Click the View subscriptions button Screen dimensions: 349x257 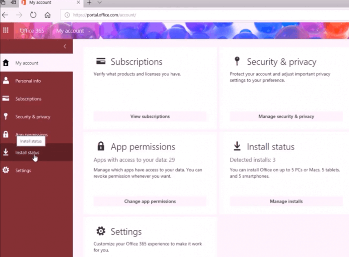coord(150,116)
